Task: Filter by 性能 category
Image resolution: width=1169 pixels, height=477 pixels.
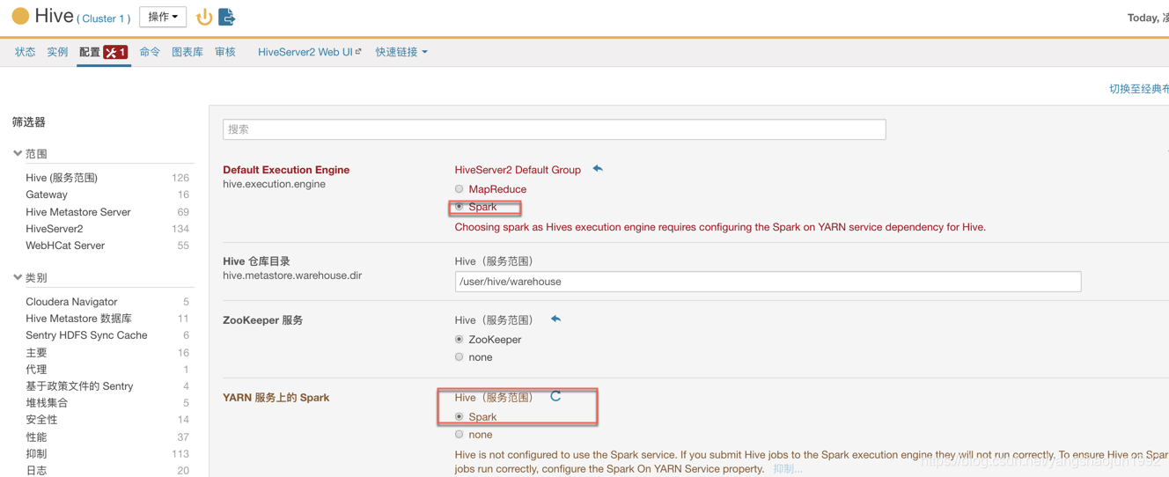Action: 36,437
